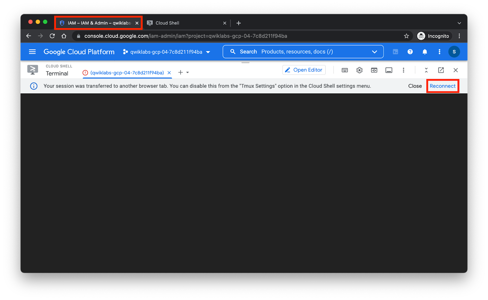The image size is (488, 300).
Task: Collapse the Cloud Shell panel
Action: coord(426,70)
